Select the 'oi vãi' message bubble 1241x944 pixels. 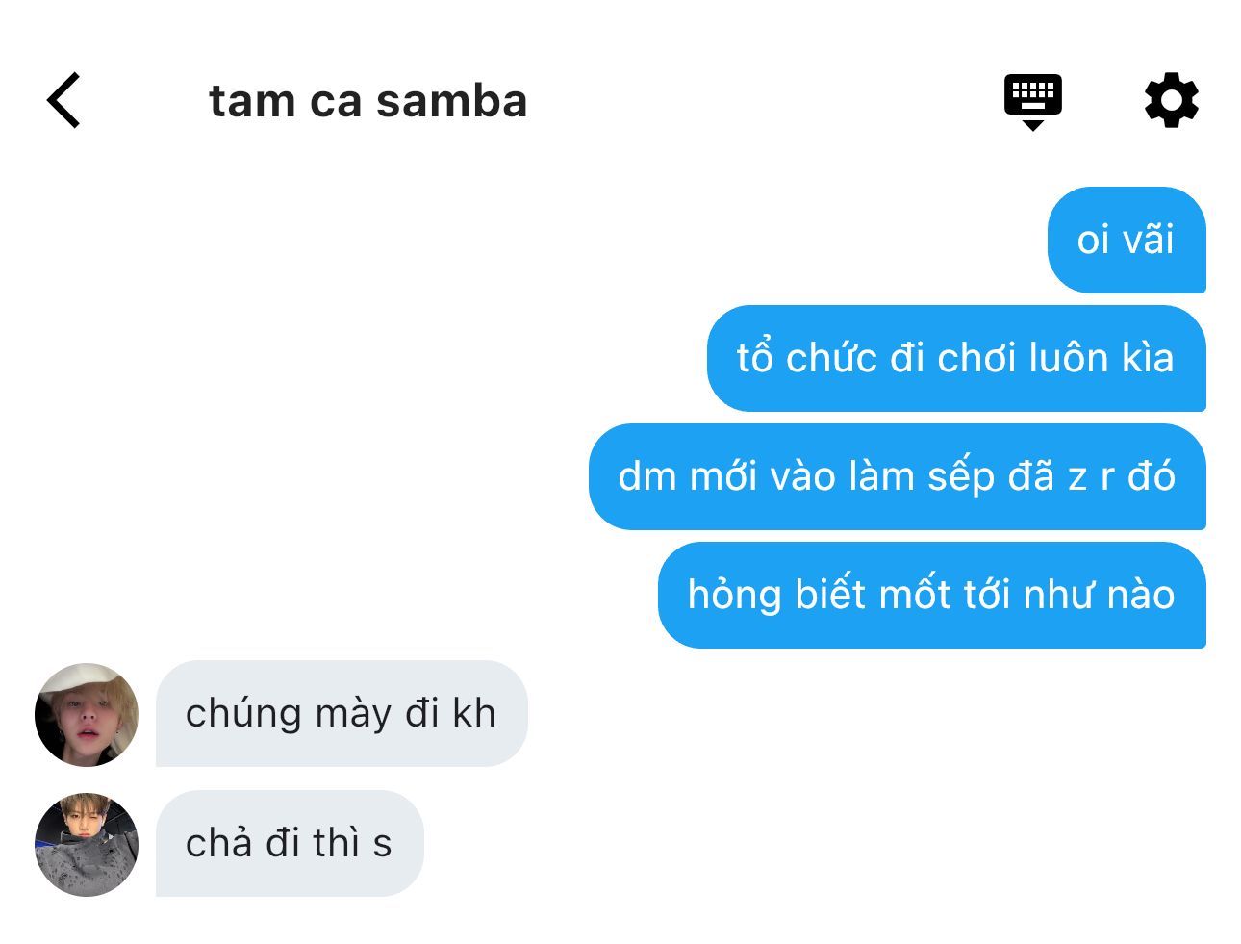click(x=1127, y=240)
